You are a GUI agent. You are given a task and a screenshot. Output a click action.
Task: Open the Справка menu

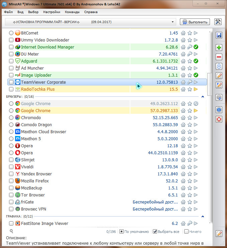point(91,12)
